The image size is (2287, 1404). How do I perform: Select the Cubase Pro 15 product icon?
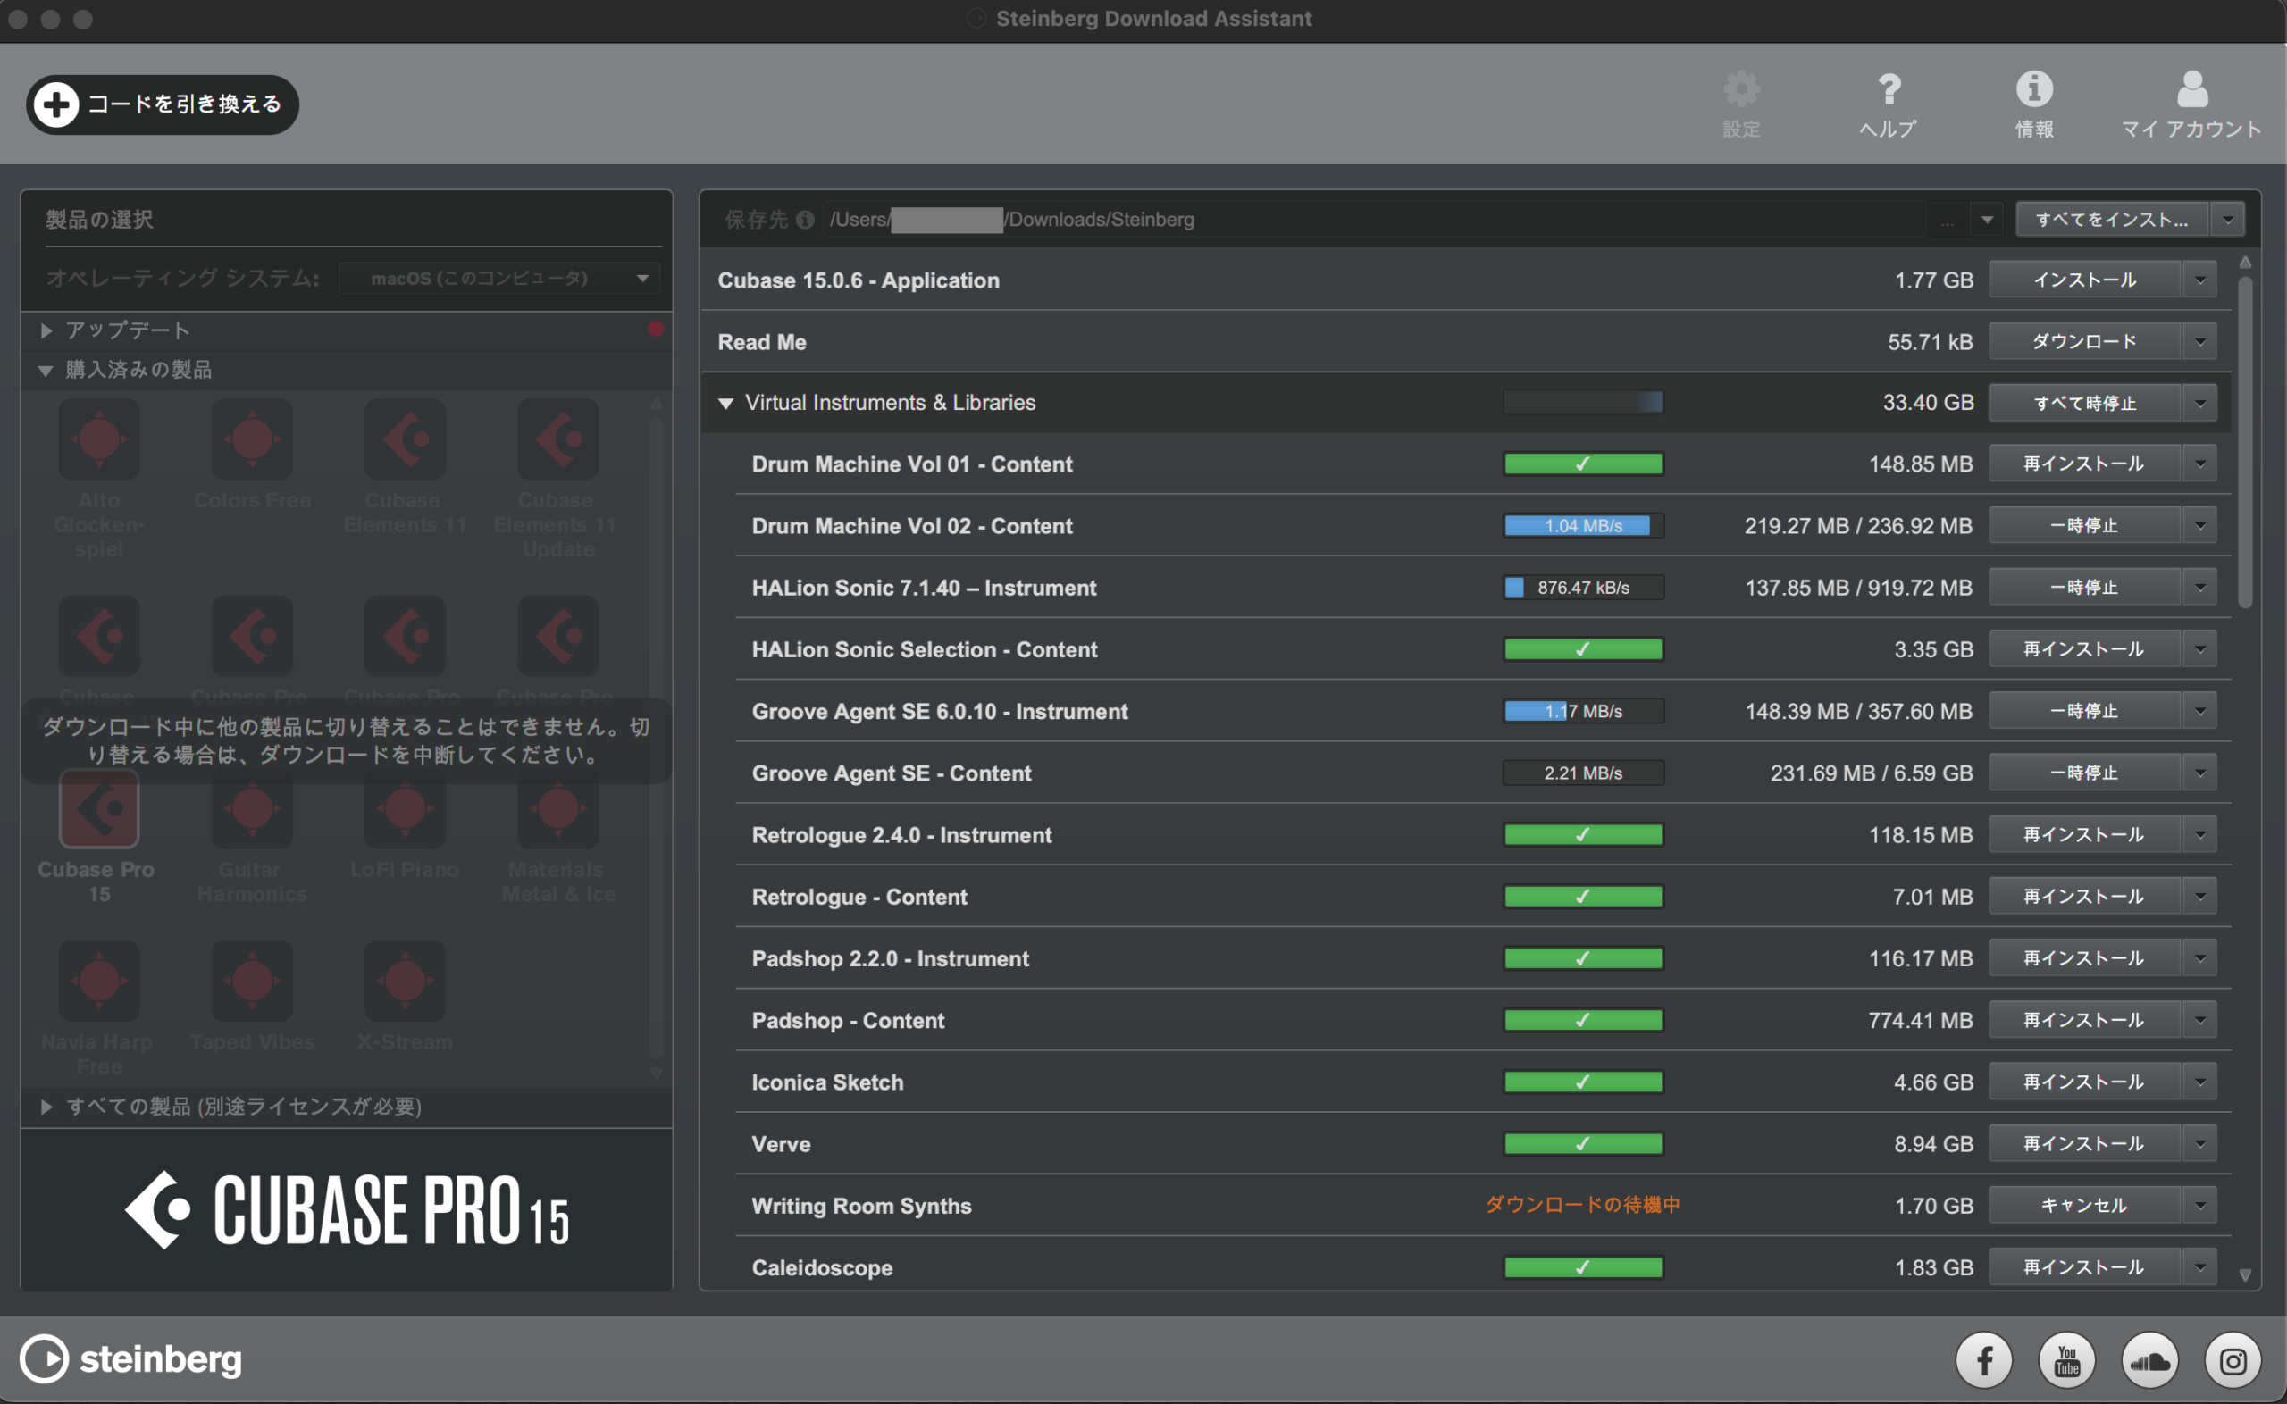(99, 809)
